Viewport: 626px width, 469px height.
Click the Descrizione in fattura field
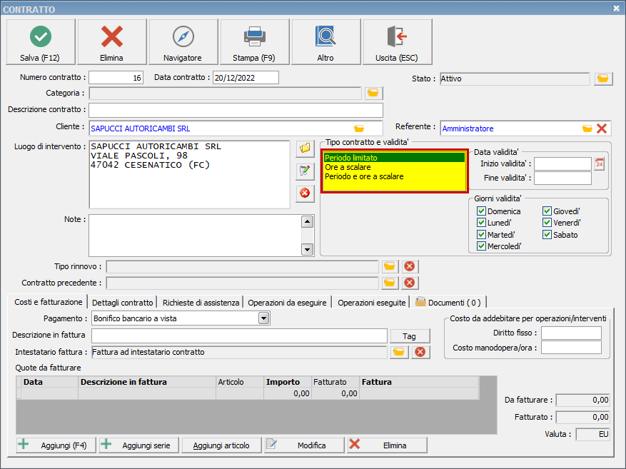[240, 336]
